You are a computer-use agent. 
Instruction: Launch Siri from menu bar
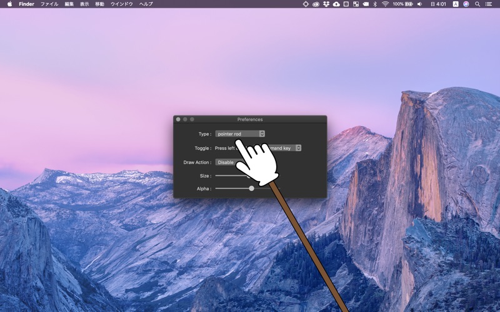[x=466, y=4]
